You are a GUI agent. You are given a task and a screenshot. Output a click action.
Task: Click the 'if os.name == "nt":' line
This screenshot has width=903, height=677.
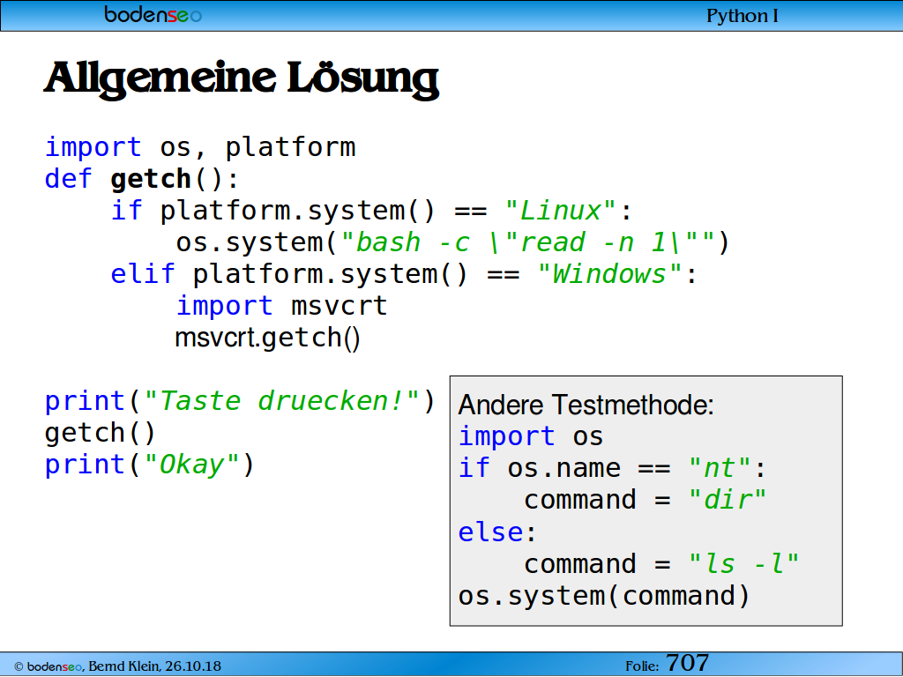[x=612, y=468]
